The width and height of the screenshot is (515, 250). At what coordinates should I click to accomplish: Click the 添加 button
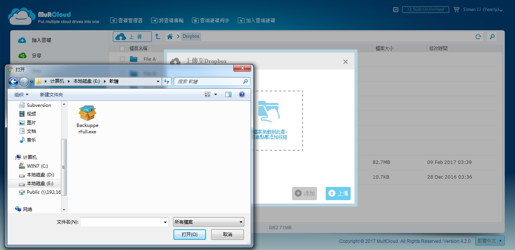coord(304,193)
